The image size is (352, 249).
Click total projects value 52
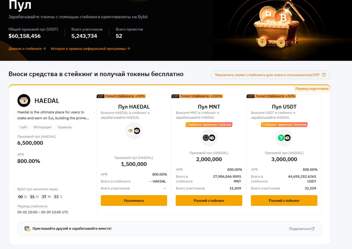[119, 36]
